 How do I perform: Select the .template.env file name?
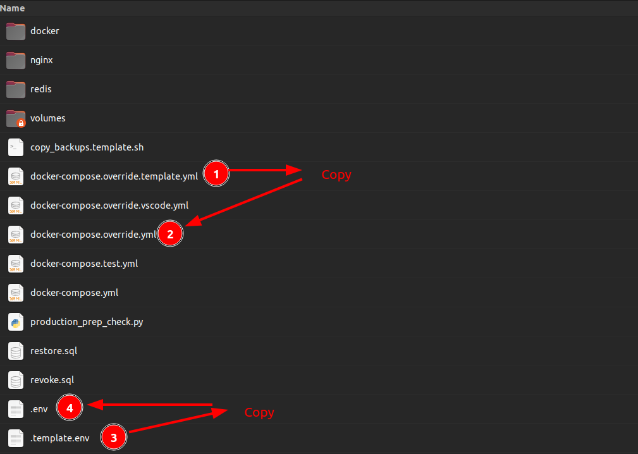click(x=60, y=438)
